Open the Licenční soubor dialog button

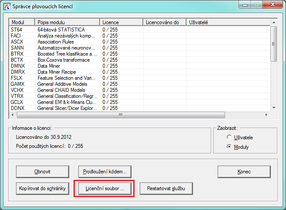[105, 188]
